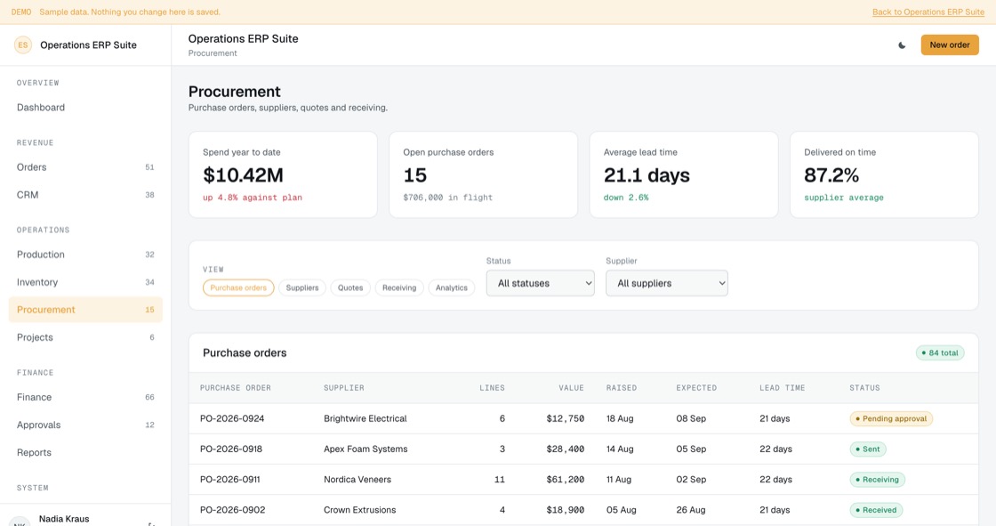
Task: Click the Status column header
Action: pos(864,388)
